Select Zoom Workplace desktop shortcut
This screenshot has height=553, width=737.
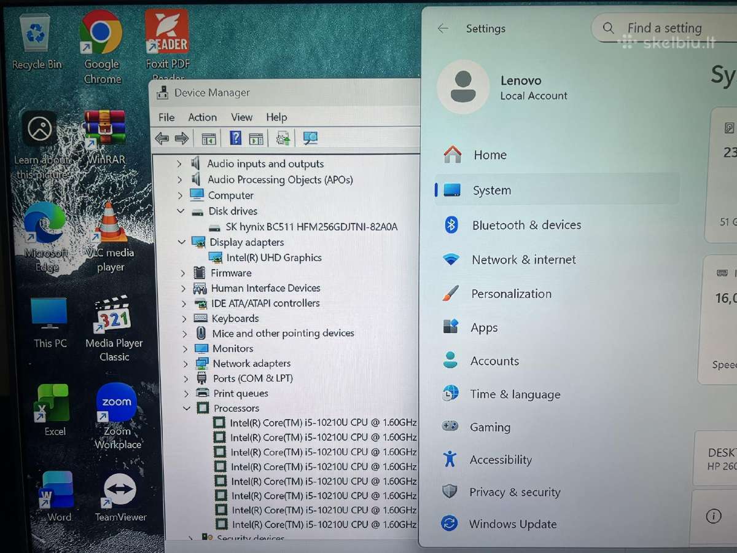(x=117, y=417)
